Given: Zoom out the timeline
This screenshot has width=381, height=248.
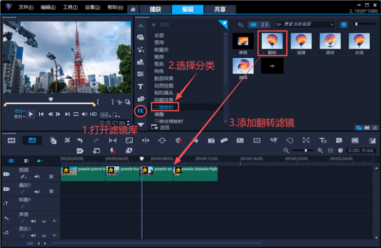Looking at the screenshot, I should pos(286,150).
